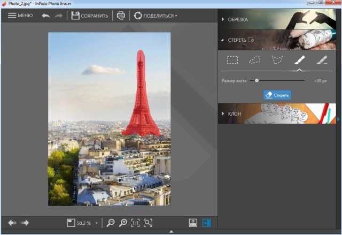This screenshot has width=342, height=235.
Task: Click the Сохранить save button
Action: point(90,16)
